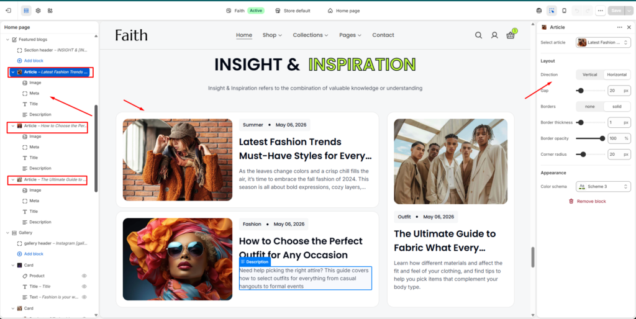Open the Collections navigation menu

[311, 35]
